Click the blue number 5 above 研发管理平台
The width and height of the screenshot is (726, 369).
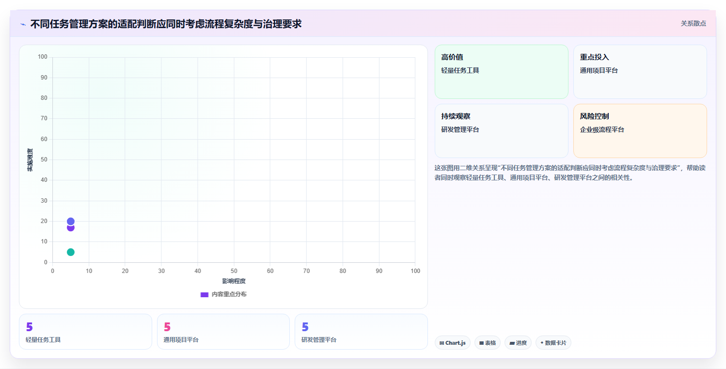[x=305, y=327]
